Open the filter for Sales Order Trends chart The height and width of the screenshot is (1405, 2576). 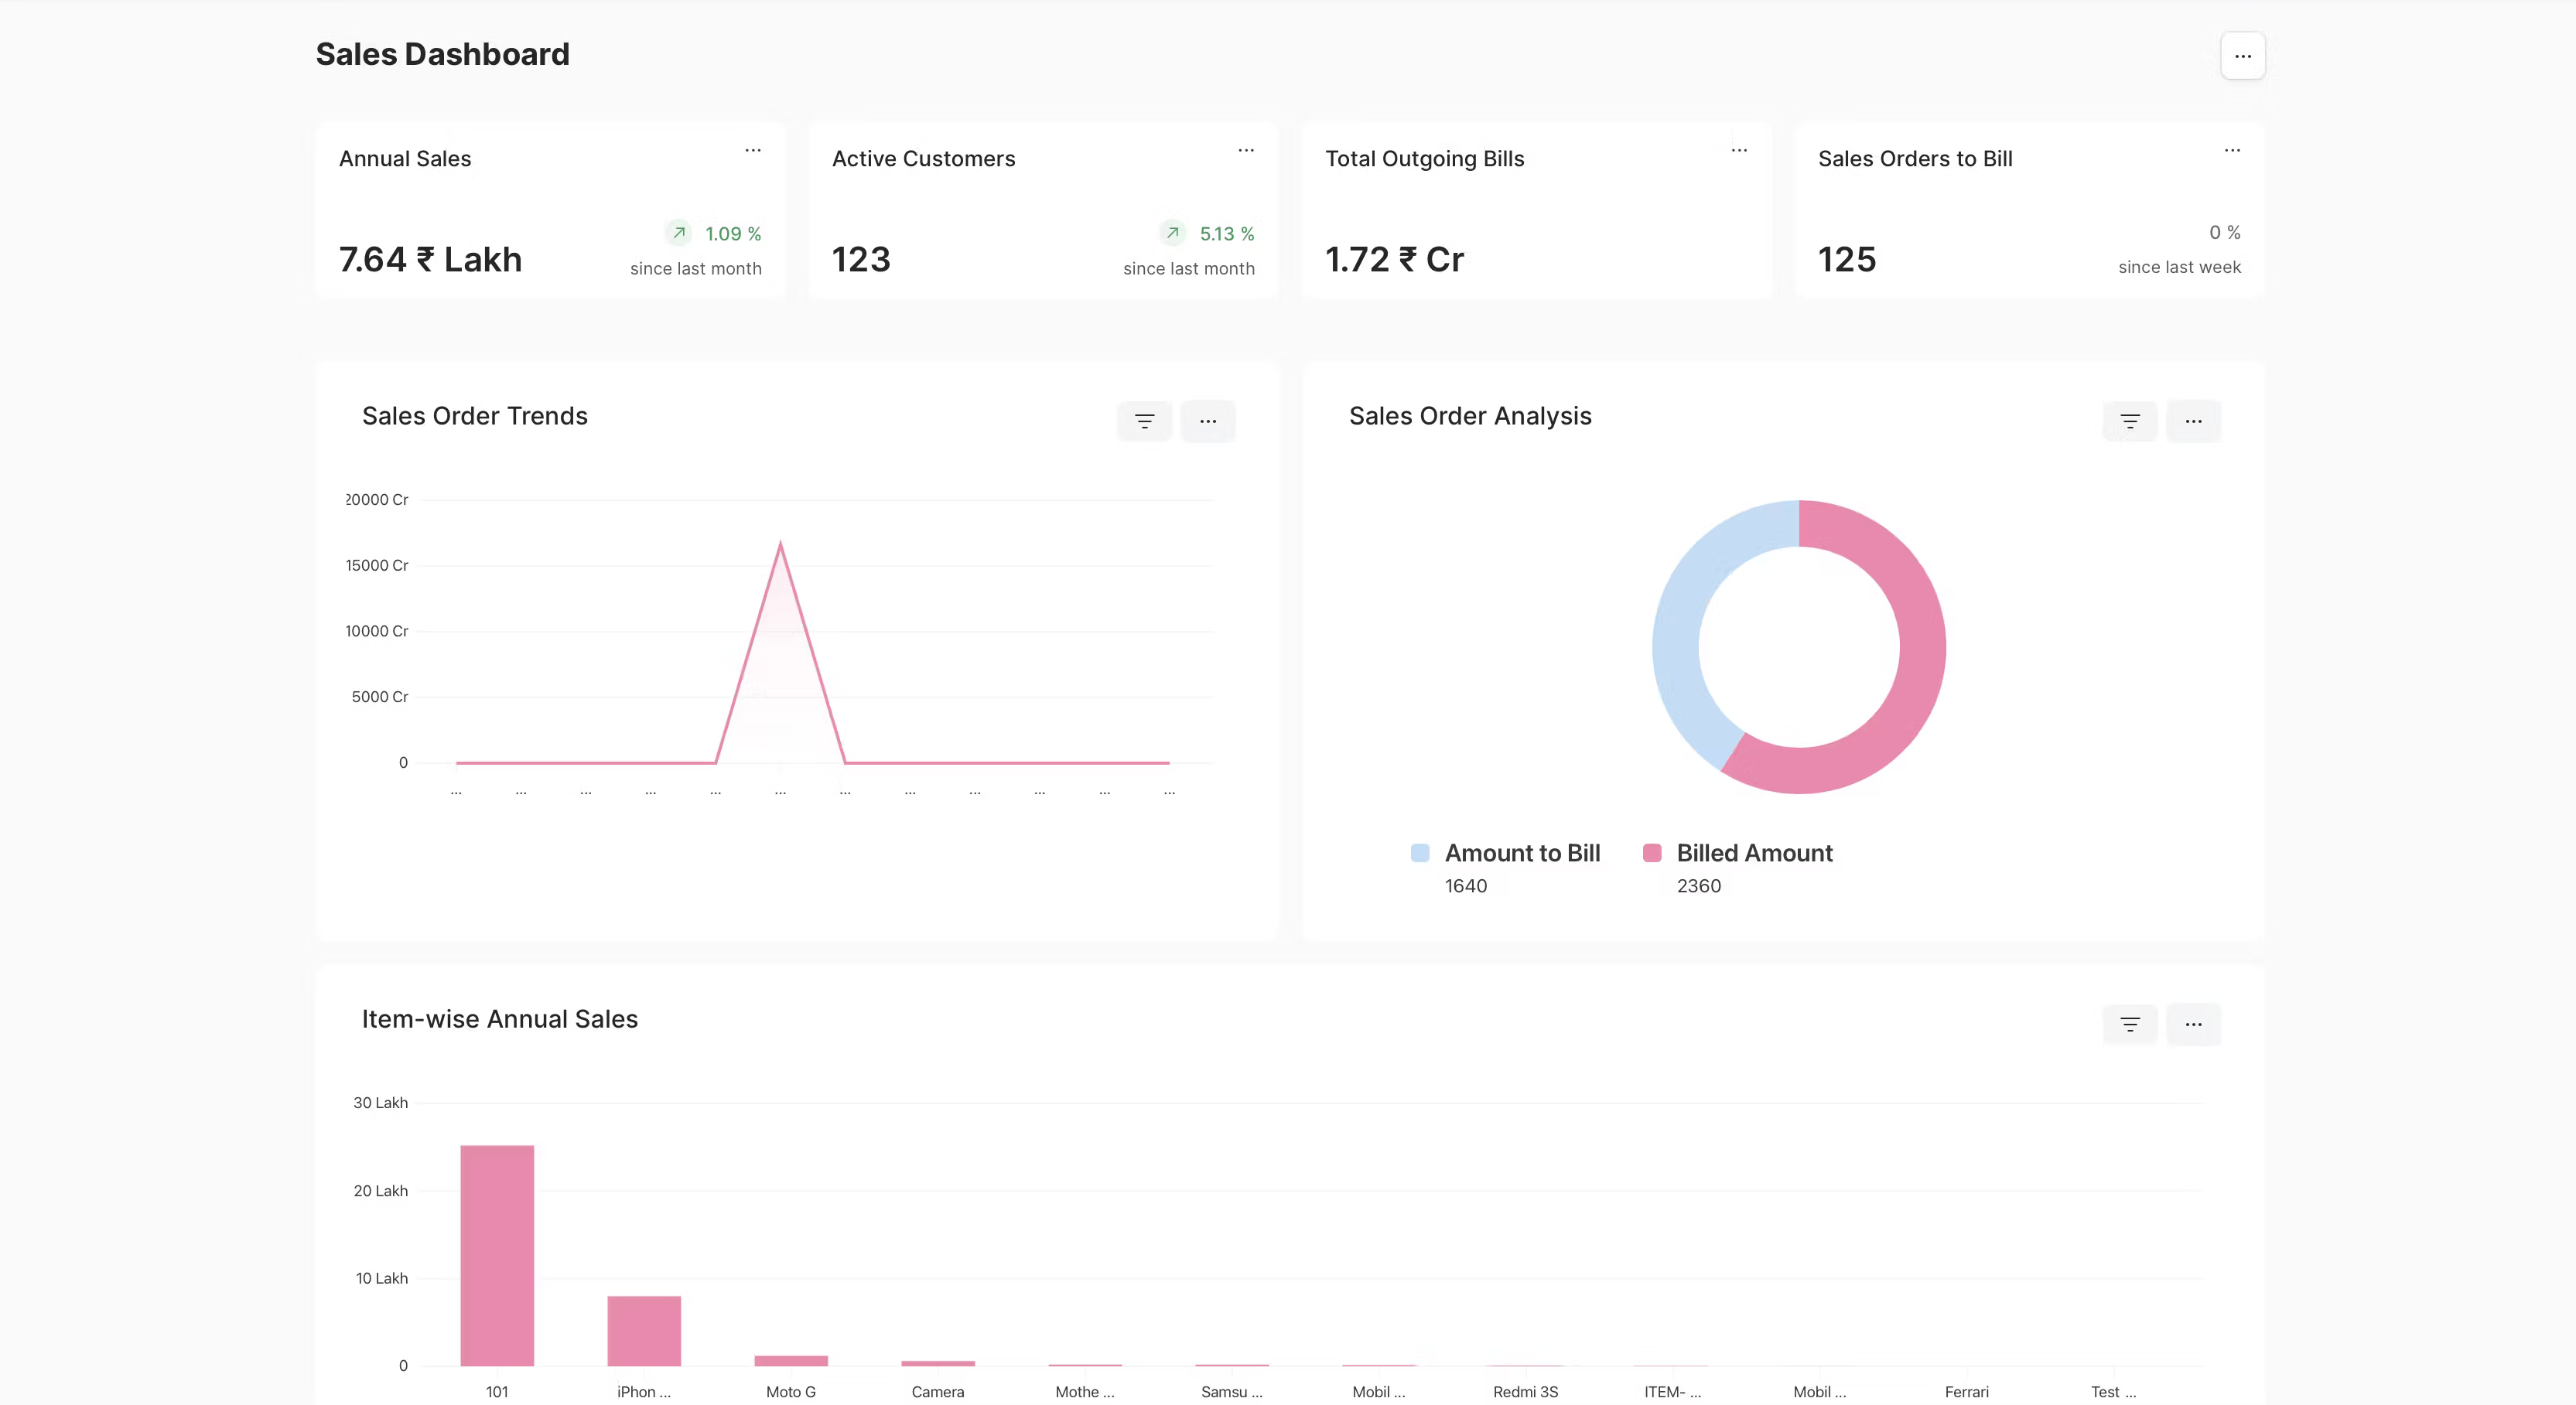1144,421
